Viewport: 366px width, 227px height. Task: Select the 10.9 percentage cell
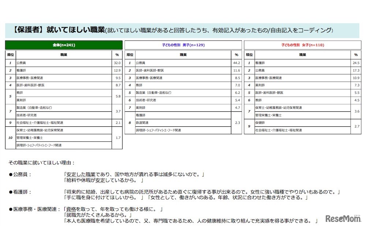pos(356,78)
